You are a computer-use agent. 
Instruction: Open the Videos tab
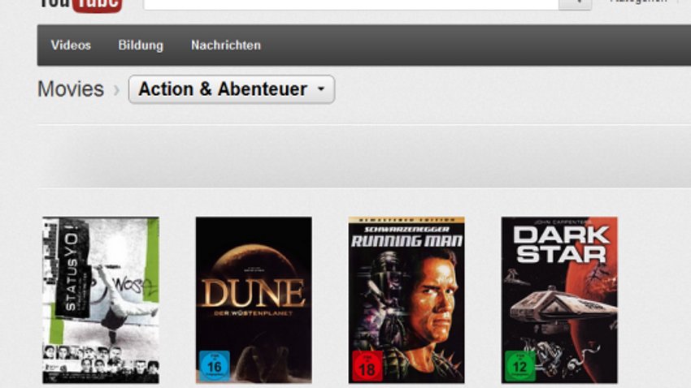(71, 45)
